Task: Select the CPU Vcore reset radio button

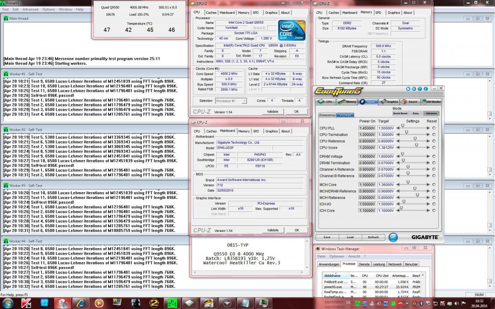Action: (434, 147)
